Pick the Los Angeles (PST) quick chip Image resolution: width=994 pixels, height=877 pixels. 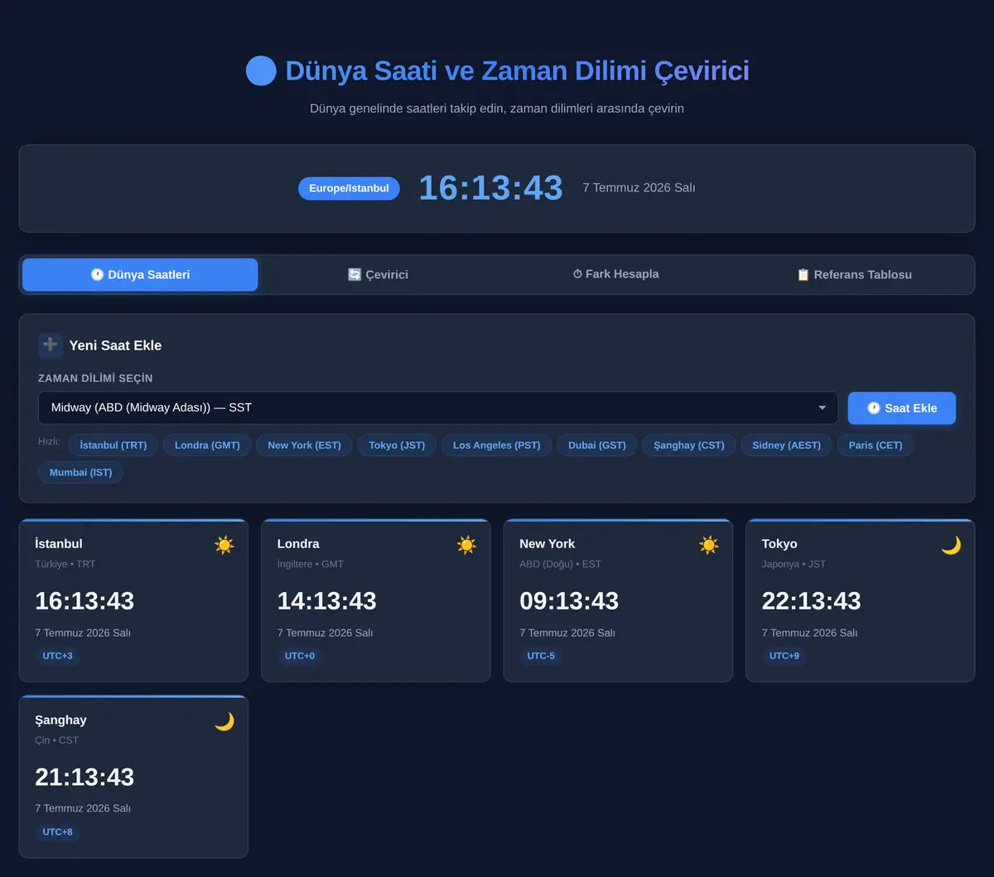pos(496,446)
